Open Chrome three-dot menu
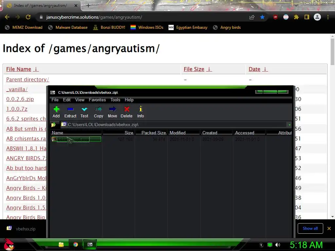 tap(328, 17)
